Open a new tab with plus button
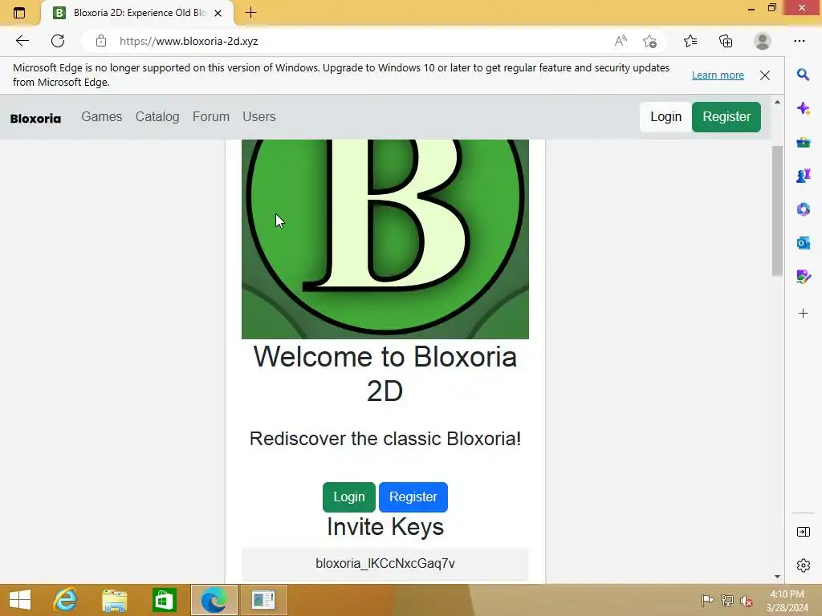The image size is (822, 616). 250,13
